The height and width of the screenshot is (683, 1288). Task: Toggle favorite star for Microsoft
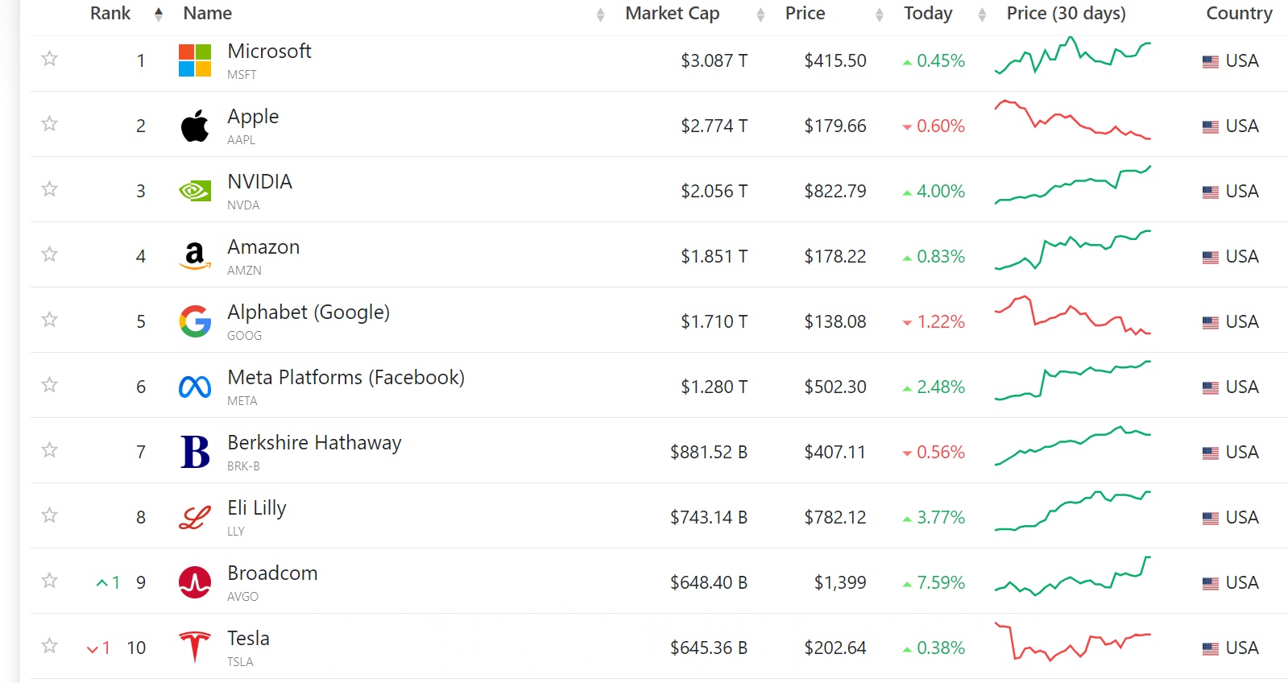50,59
